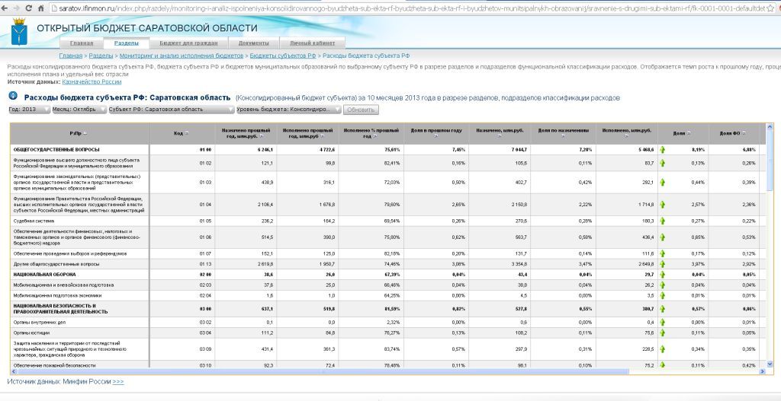
Task: Click green arrow in НАЦИОНАЛЬНАЯ ОБОРОНА row
Action: tap(663, 274)
